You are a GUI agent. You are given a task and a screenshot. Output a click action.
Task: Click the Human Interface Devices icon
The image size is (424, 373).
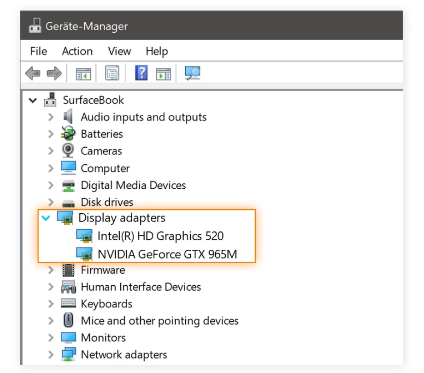coord(68,287)
